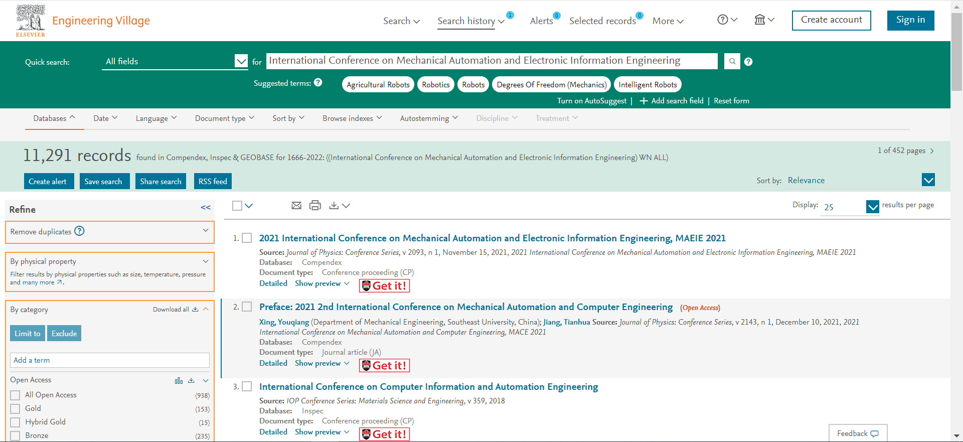Open Date filter tab
Viewport: 963px width, 442px height.
click(x=105, y=118)
